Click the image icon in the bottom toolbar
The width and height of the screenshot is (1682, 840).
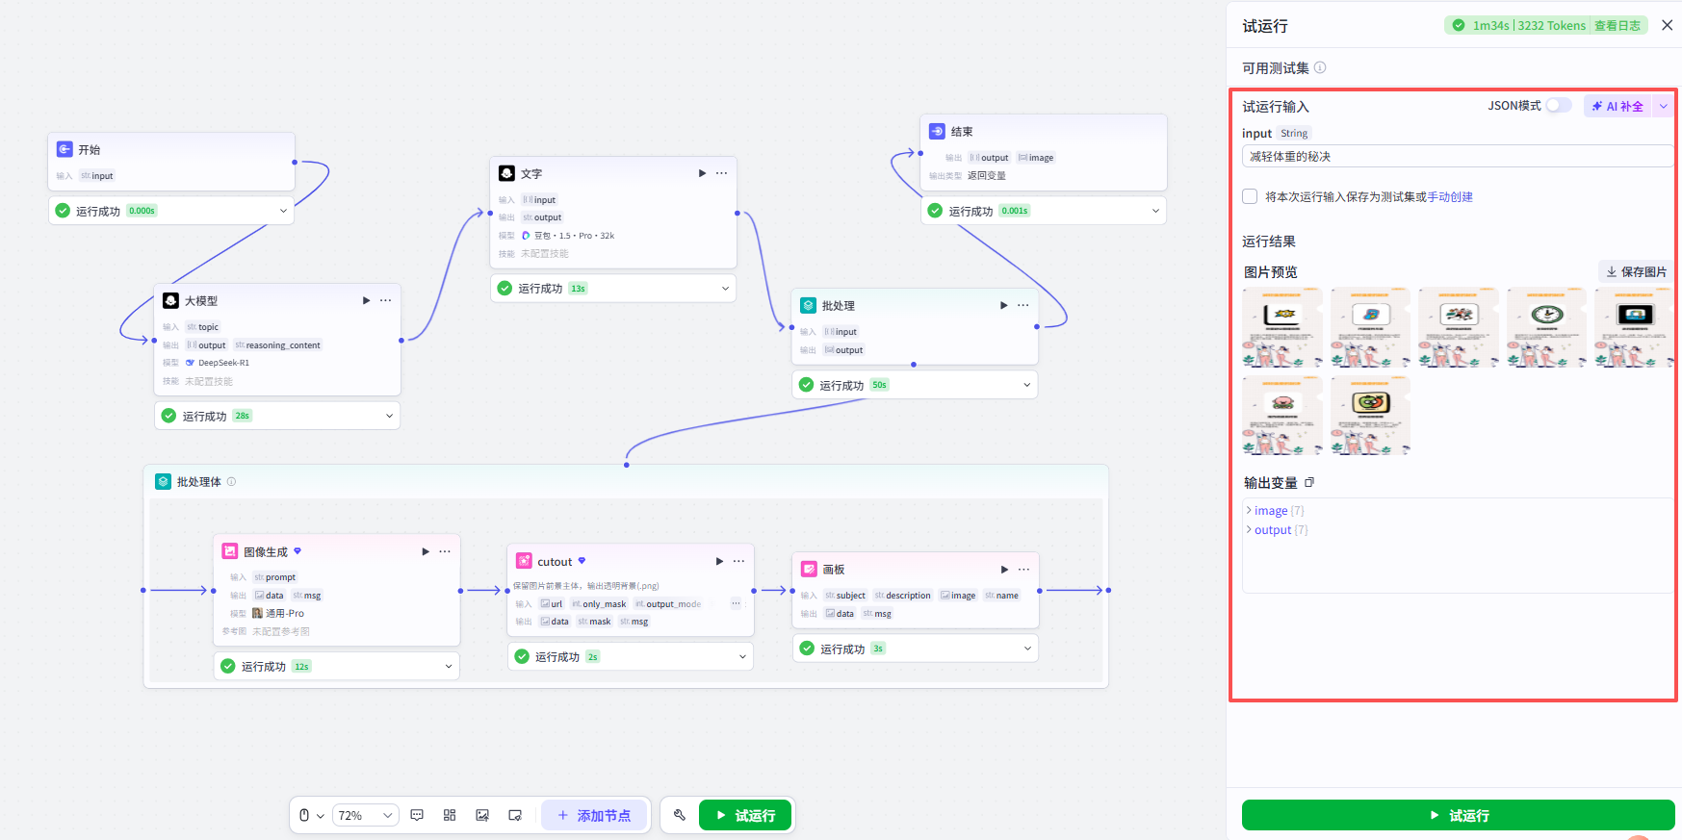click(482, 815)
